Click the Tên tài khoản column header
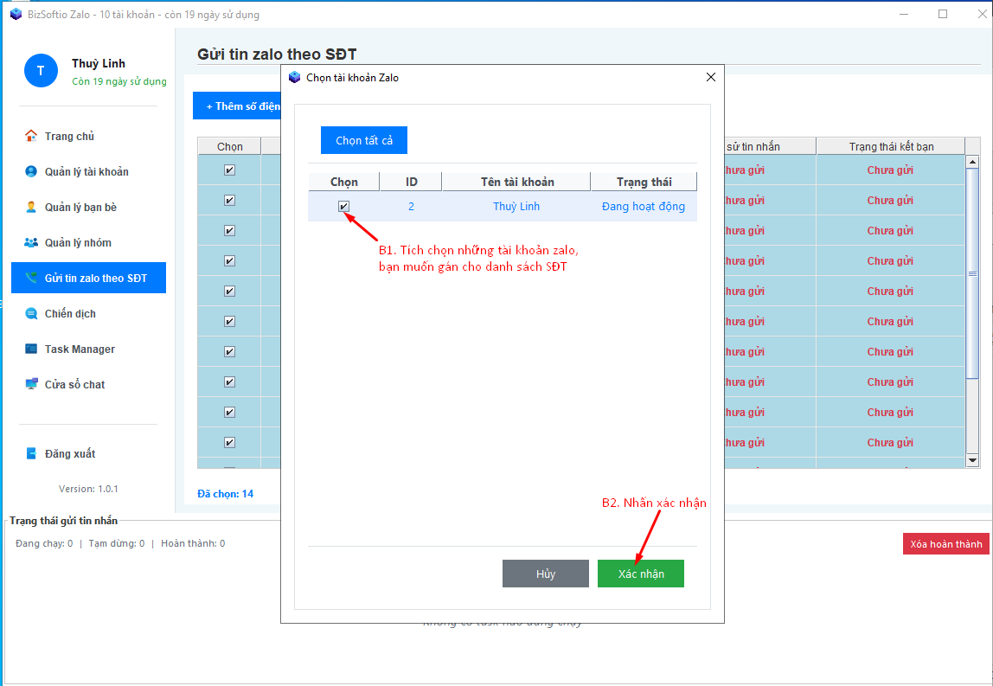 click(516, 182)
